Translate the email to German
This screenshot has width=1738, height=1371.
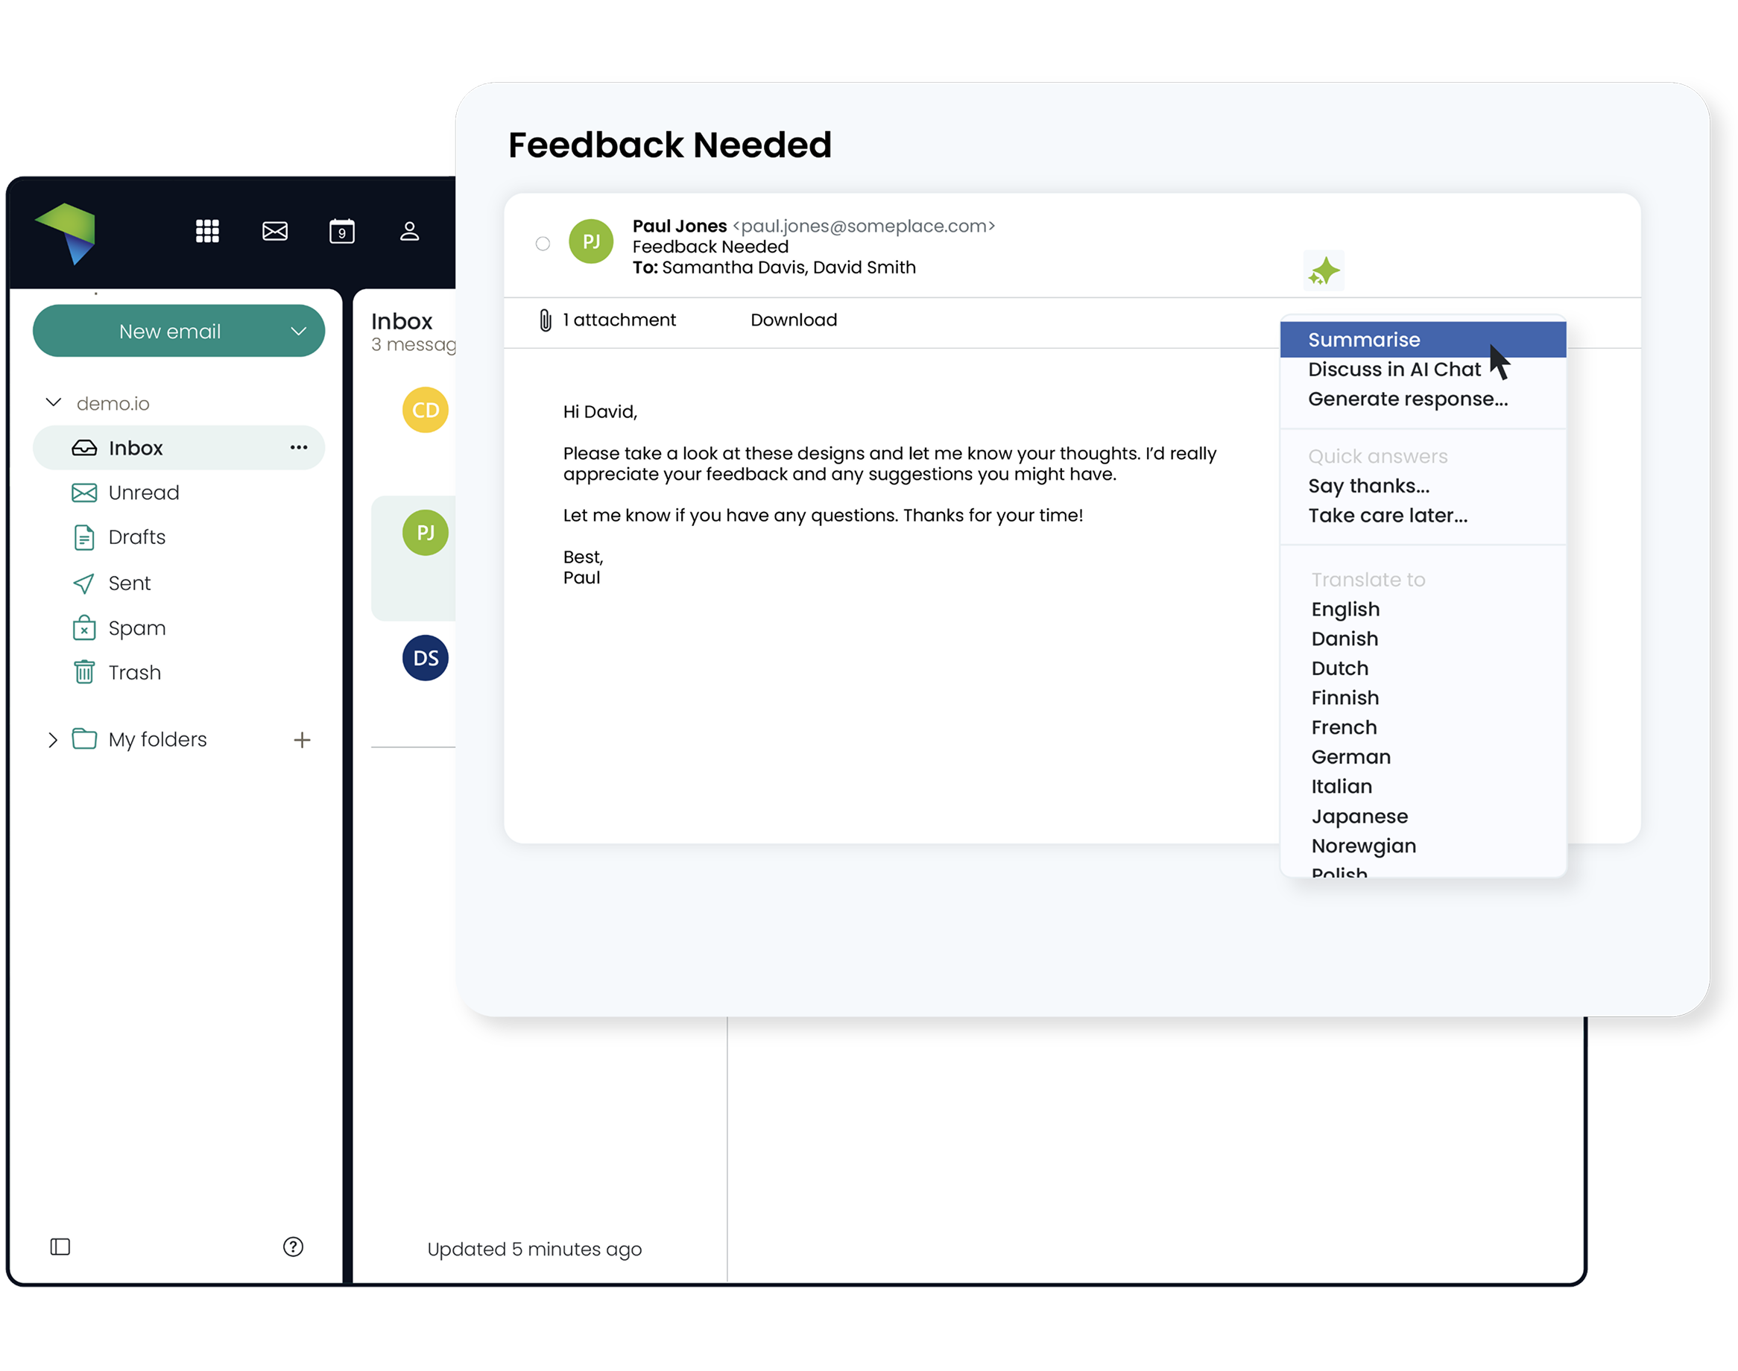click(x=1350, y=757)
